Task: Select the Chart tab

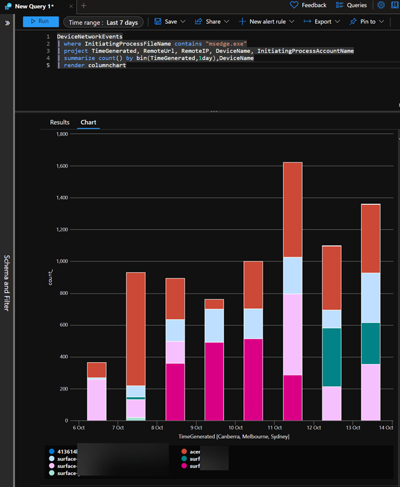Action: [x=88, y=122]
